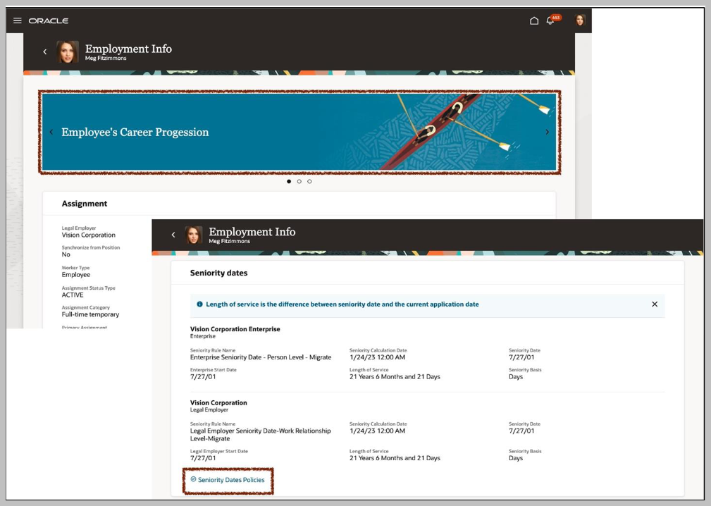Click the Legal Employer value Vision Corporation
Viewport: 711px width, 506px height.
(88, 235)
